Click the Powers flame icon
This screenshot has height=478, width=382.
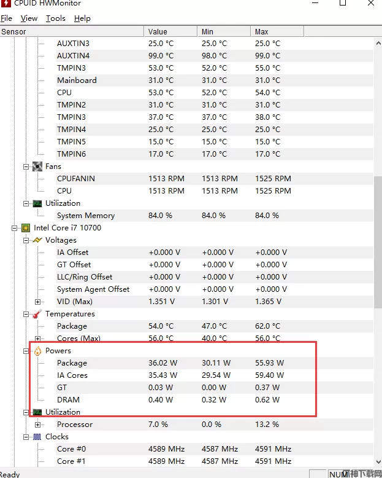pos(37,351)
